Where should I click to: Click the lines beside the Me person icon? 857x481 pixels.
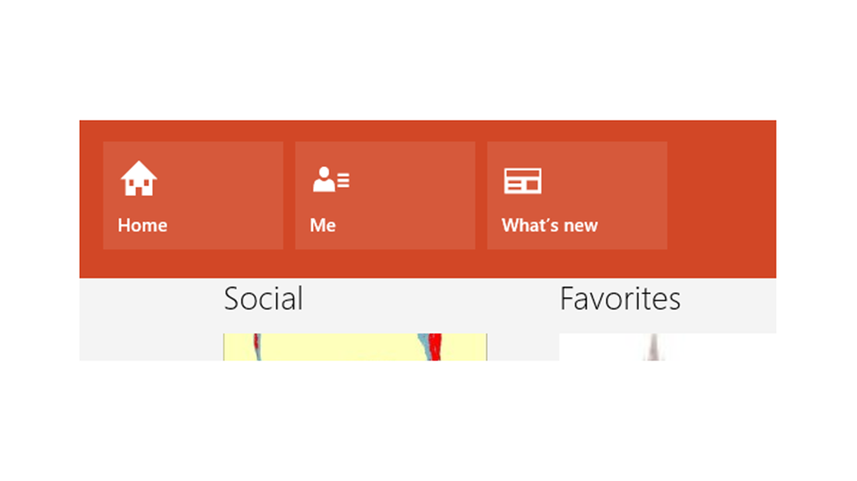tap(344, 181)
